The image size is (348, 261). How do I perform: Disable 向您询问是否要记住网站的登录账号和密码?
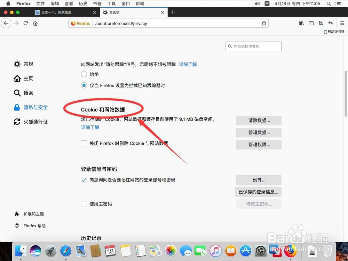point(84,180)
